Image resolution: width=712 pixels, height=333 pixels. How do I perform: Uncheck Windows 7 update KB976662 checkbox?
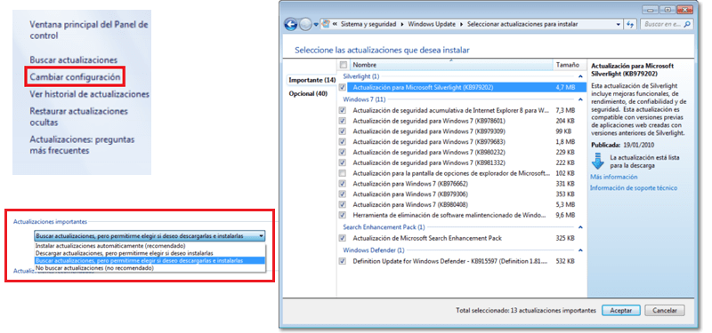point(343,184)
